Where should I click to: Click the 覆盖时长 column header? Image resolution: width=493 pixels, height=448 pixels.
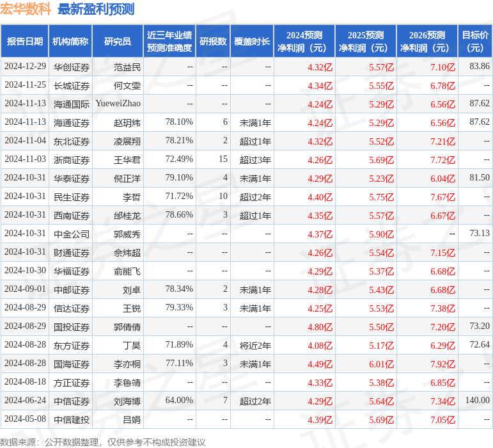tap(252, 42)
